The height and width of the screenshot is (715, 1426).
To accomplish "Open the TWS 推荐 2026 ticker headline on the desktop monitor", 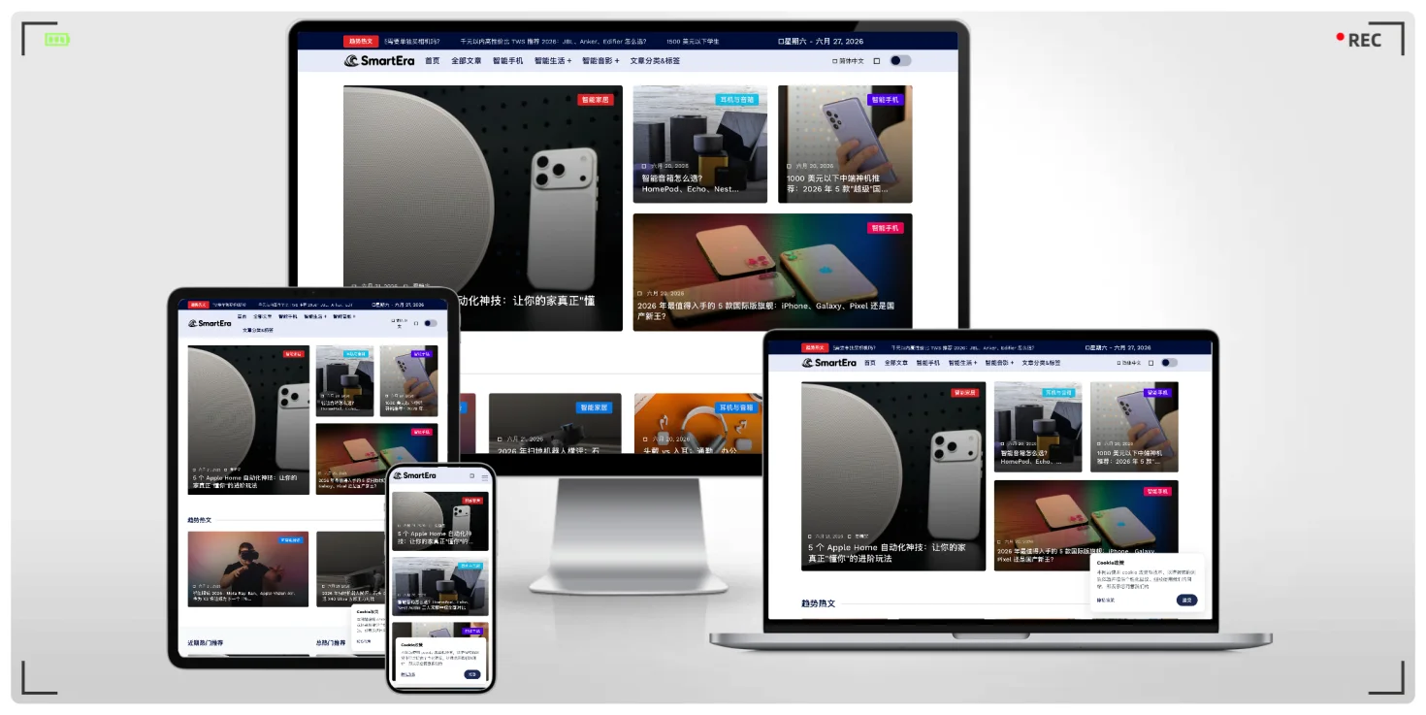I will tap(553, 42).
